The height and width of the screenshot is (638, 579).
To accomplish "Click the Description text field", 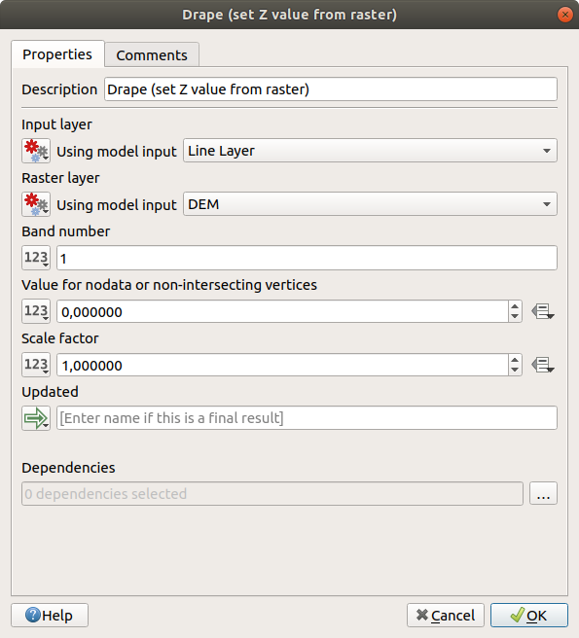I will (x=331, y=89).
